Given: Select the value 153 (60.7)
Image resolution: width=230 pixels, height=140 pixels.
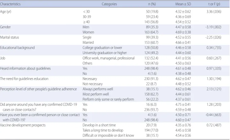Looking at the screenshot, I should [x=152, y=43].
